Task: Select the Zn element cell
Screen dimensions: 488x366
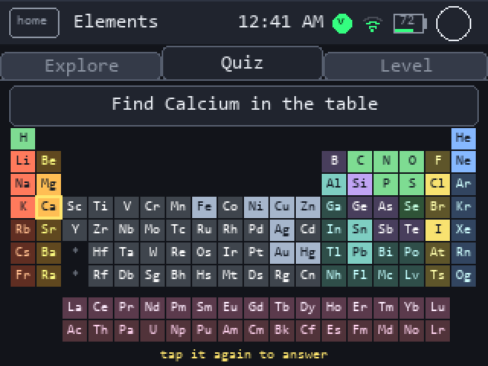Action: pyautogui.click(x=308, y=207)
